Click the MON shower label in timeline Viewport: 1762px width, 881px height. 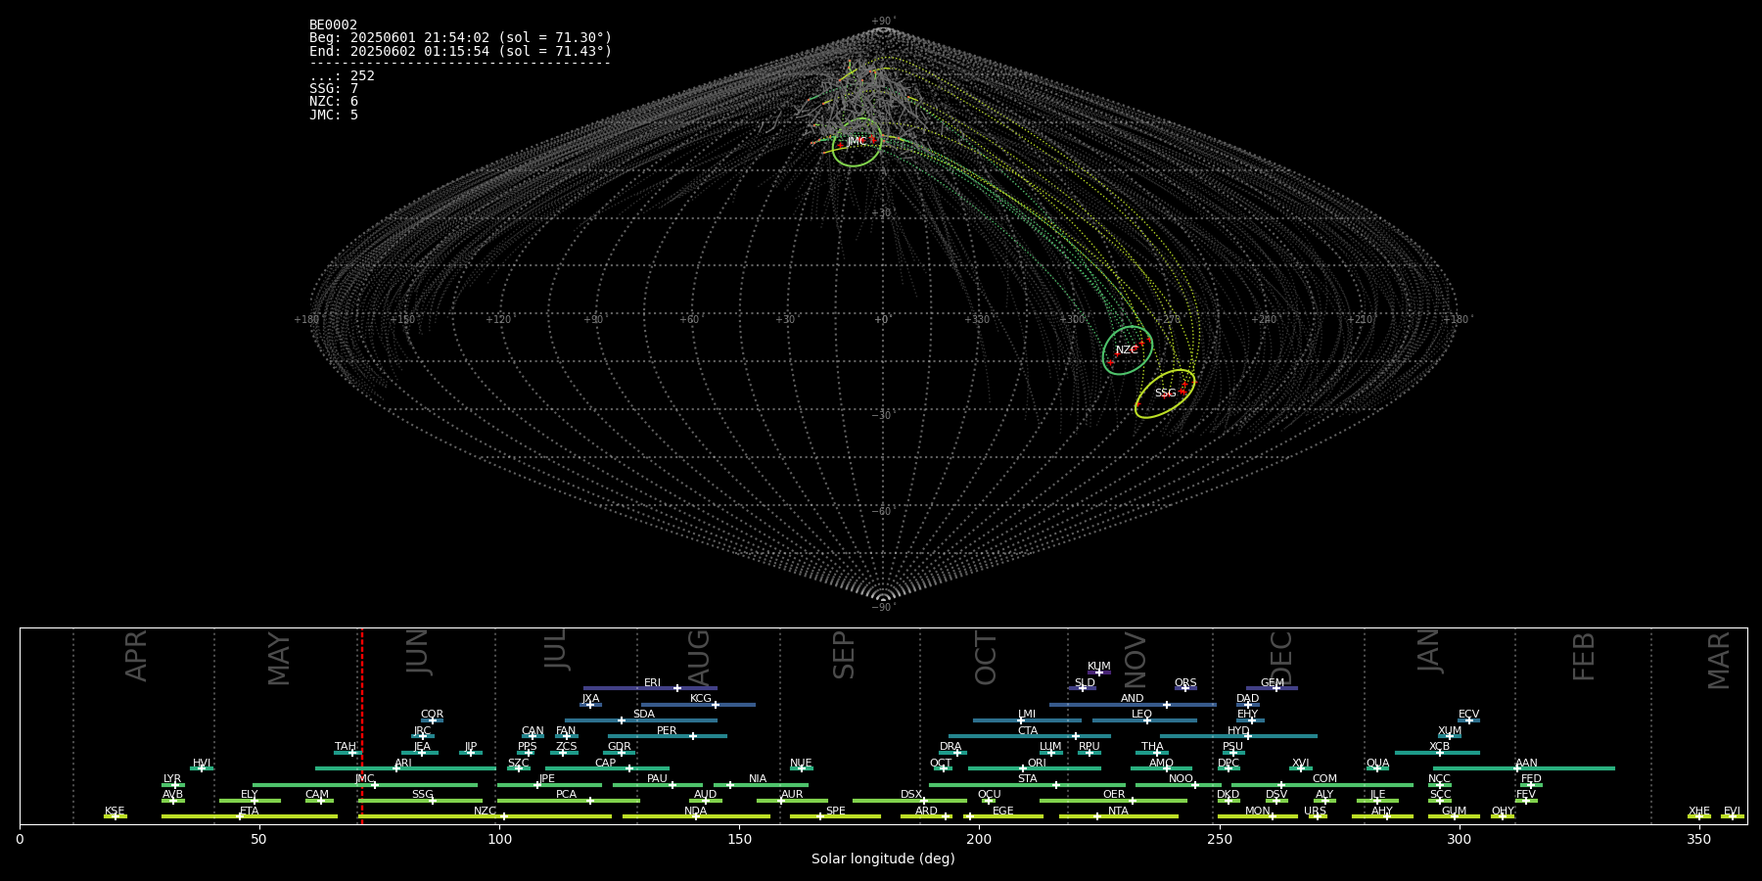[1258, 811]
